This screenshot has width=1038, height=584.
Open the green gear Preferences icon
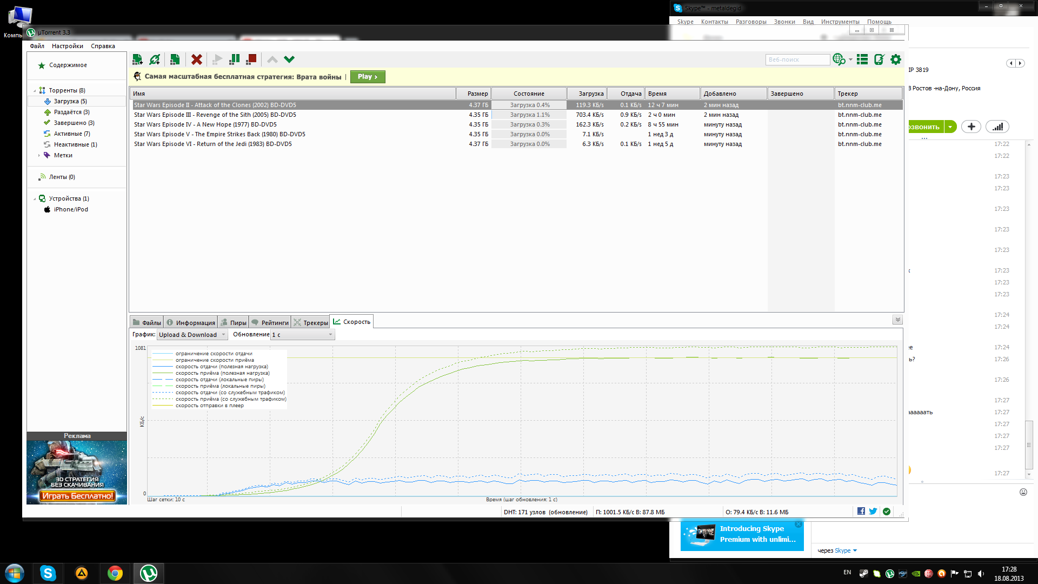[x=896, y=59]
